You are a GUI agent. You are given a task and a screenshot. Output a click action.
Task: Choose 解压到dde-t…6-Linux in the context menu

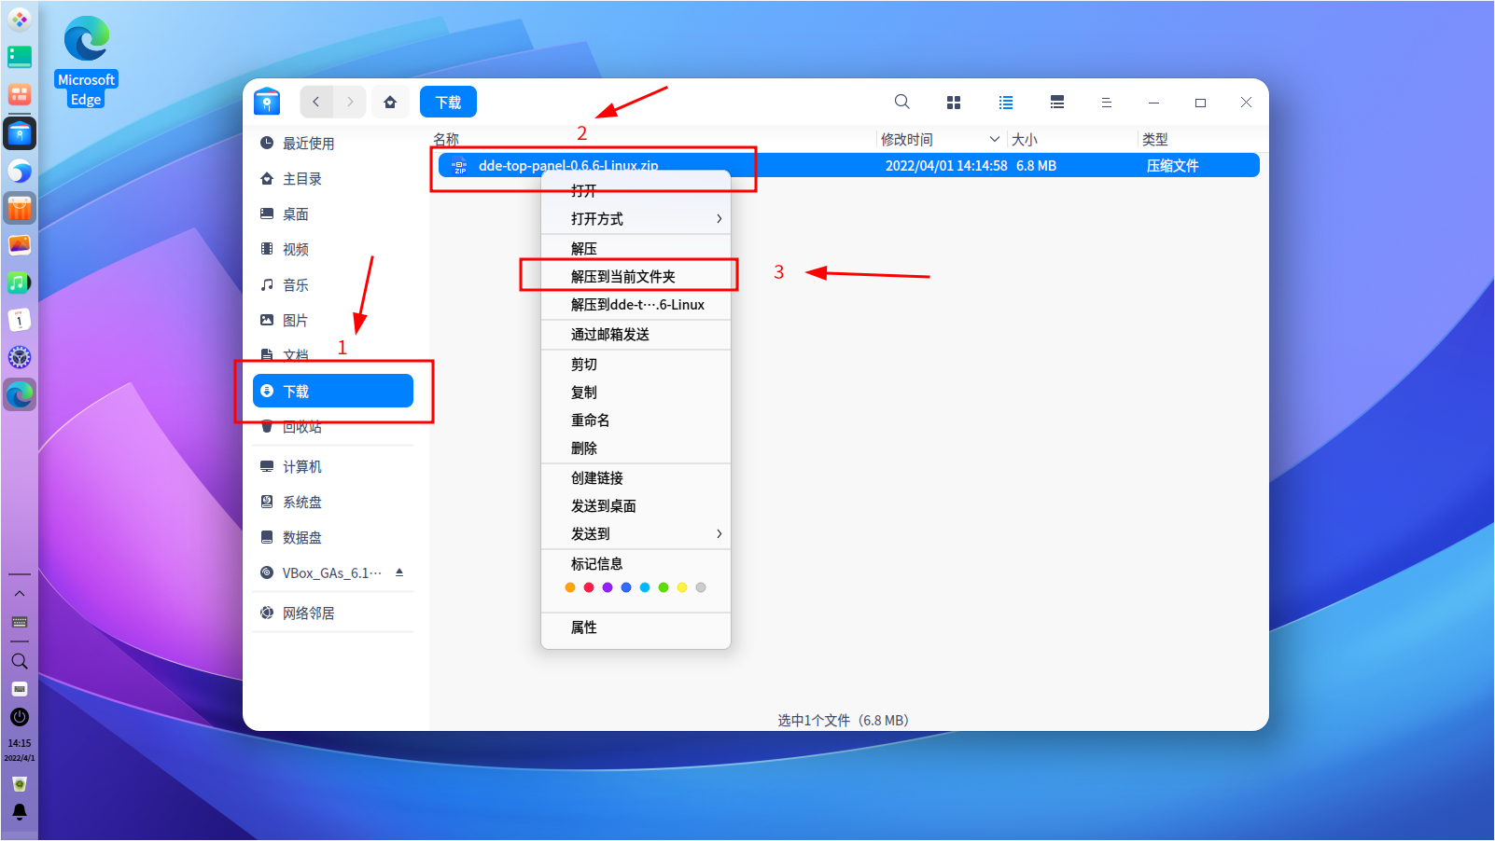(636, 305)
